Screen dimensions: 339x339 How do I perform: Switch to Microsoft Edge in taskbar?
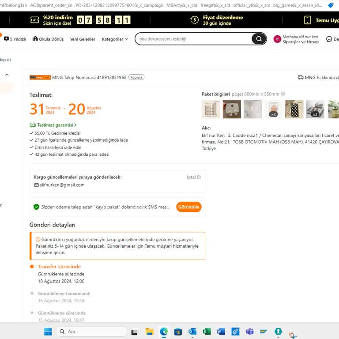point(164,331)
